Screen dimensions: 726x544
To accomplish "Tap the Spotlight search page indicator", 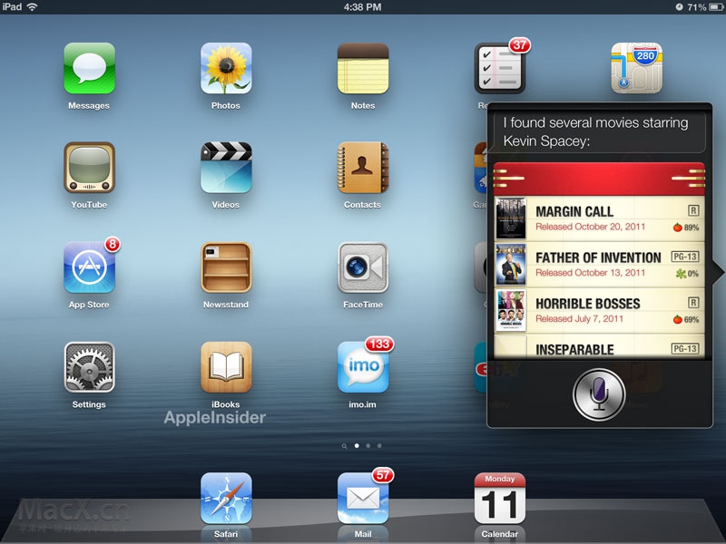I will tap(344, 446).
